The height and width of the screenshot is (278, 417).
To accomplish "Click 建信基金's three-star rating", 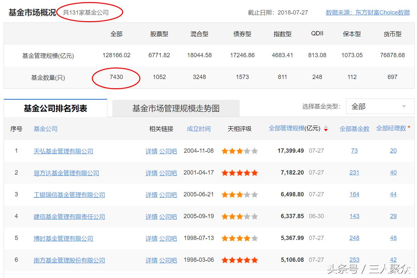I will 240,216.
